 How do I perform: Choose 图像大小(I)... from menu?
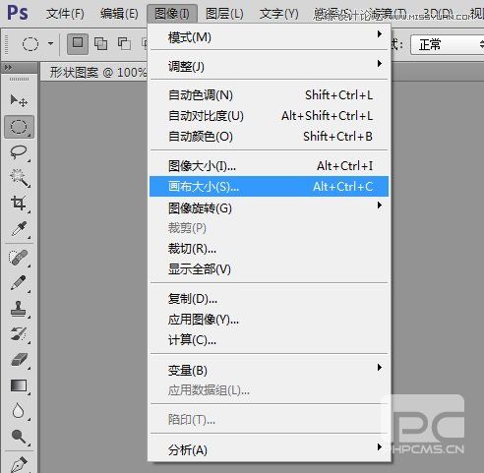click(269, 166)
